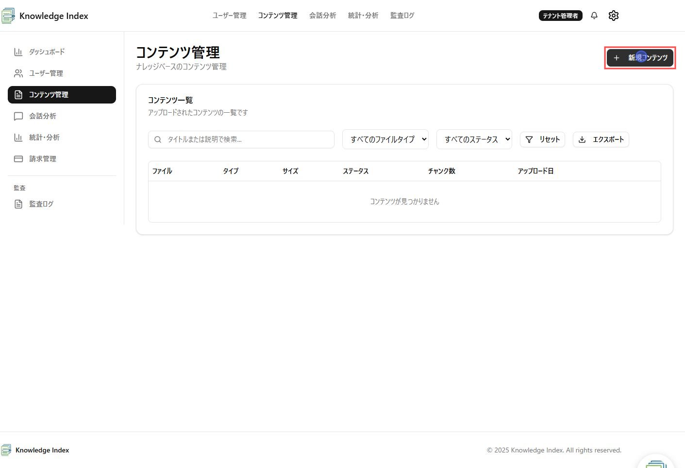
Task: Open the すべてのファイルタイプ dropdown
Action: pyautogui.click(x=385, y=139)
